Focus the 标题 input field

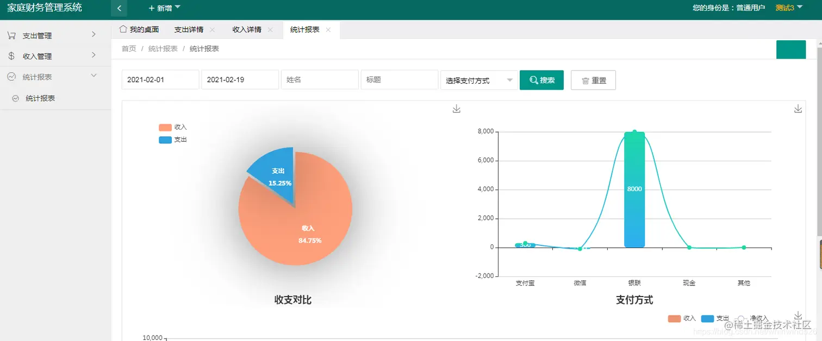[x=400, y=80]
